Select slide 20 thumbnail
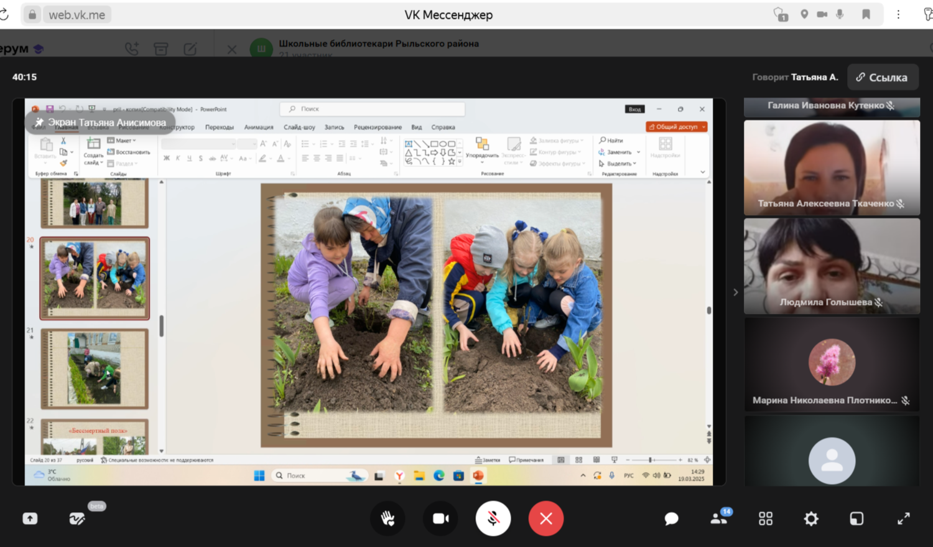This screenshot has width=933, height=547. 95,278
